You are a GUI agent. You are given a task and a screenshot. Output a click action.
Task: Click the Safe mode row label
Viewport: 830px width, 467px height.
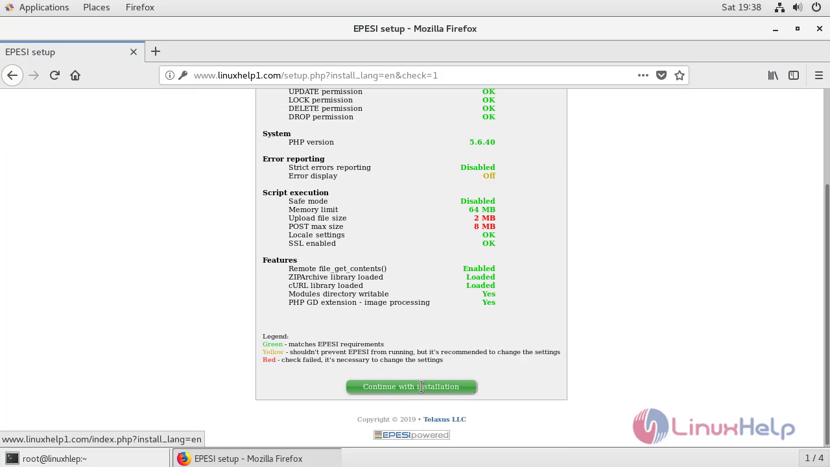point(308,201)
